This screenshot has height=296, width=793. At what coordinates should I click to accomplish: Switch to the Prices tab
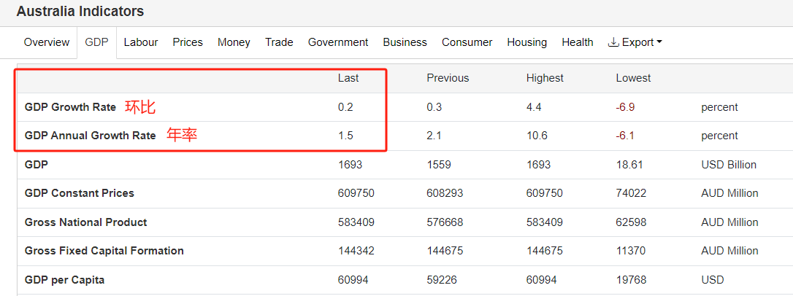click(188, 42)
